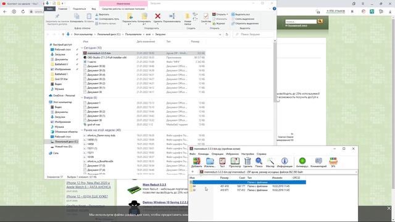Image resolution: width=395 pixels, height=222 pixels.
Task: Click 'Обратить выделение' in Explorer ribbon
Action: (245, 23)
